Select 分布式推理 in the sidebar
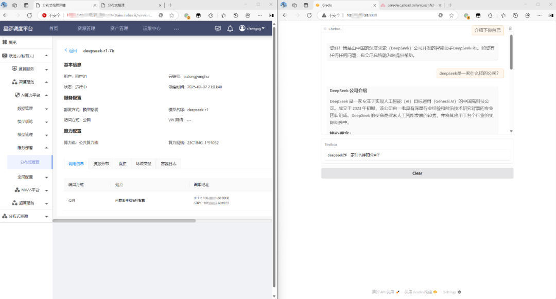This screenshot has height=299, width=556. pyautogui.click(x=30, y=162)
